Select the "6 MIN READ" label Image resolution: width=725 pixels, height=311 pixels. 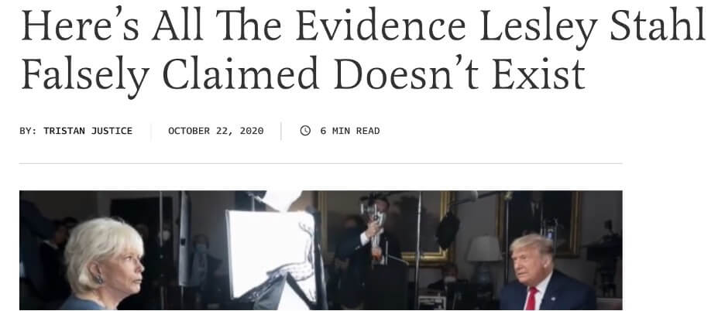pos(350,131)
